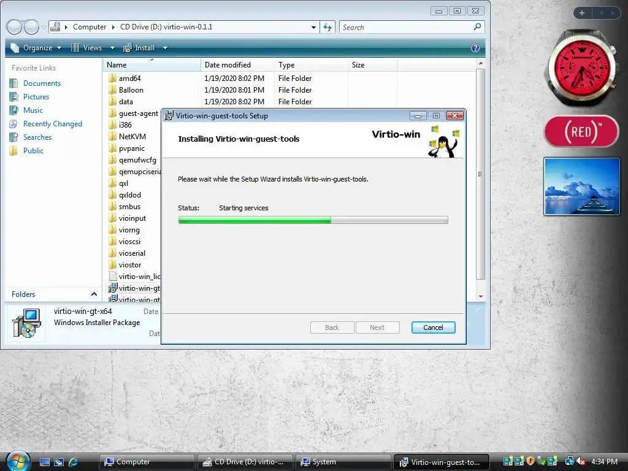Open Public favorite link

pos(33,151)
